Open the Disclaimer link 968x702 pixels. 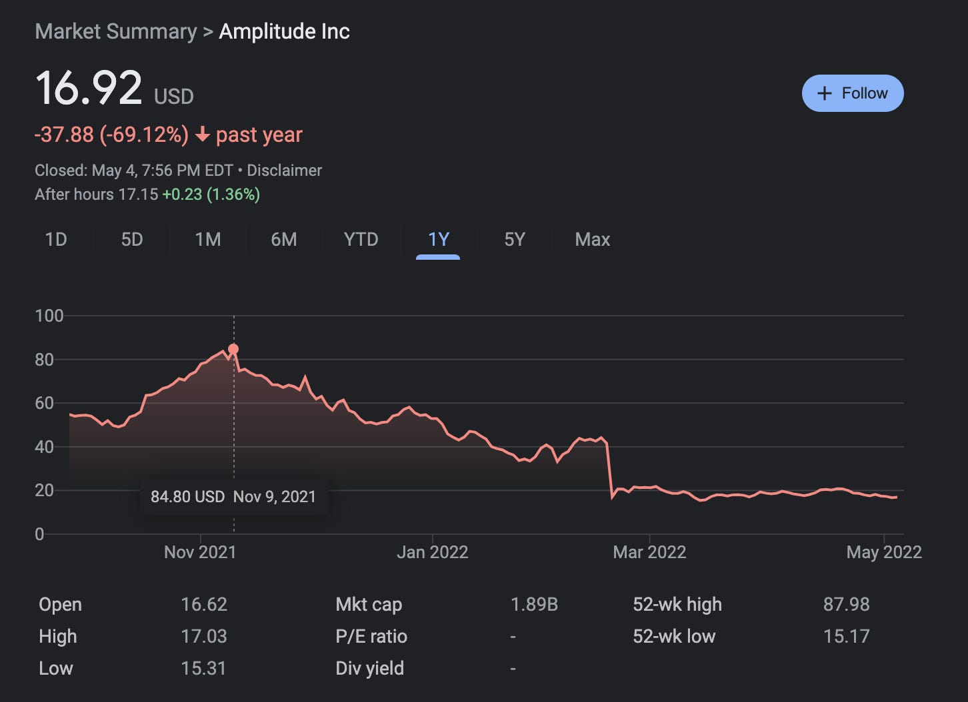pyautogui.click(x=285, y=171)
